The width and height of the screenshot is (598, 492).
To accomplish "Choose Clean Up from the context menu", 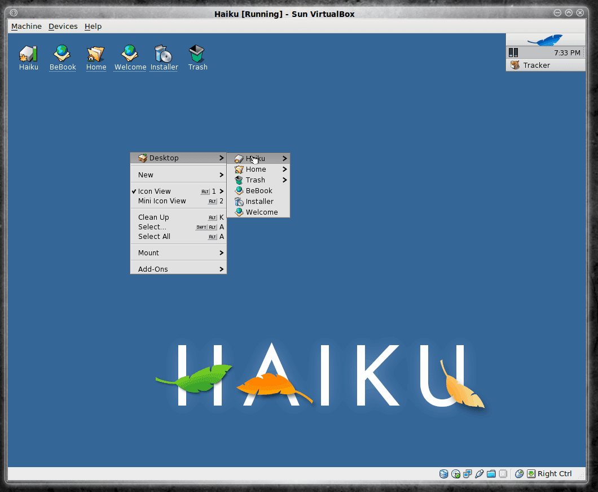I will click(153, 217).
